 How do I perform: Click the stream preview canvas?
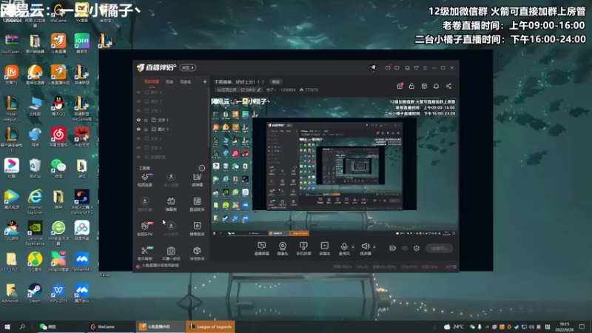point(334,166)
